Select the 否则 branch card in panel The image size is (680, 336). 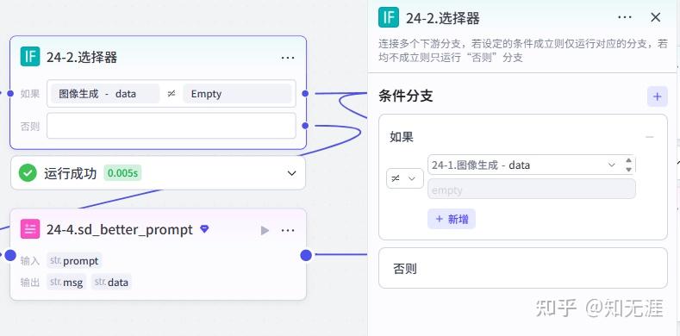(x=523, y=268)
